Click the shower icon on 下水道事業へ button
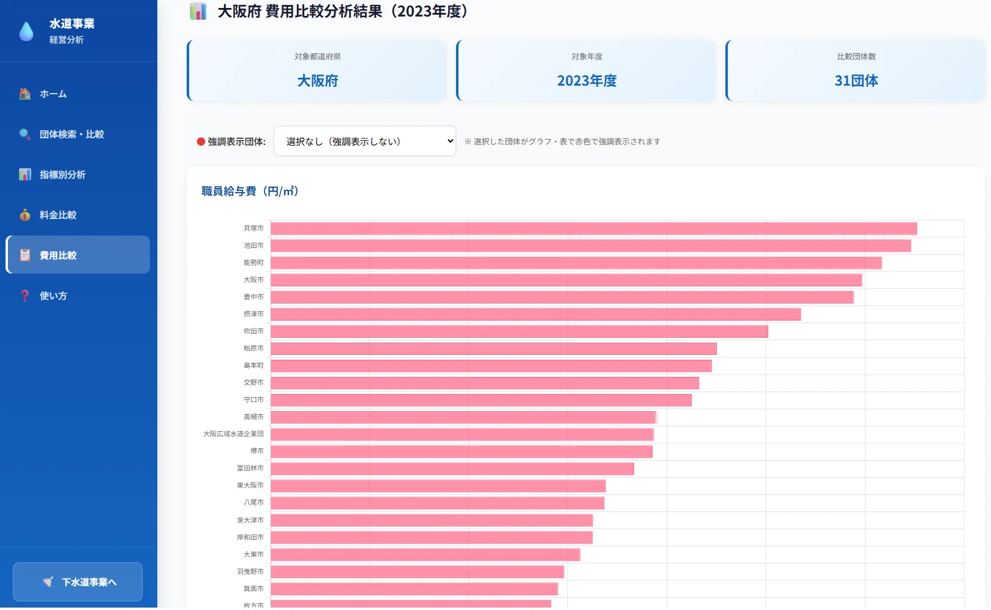 [x=48, y=582]
